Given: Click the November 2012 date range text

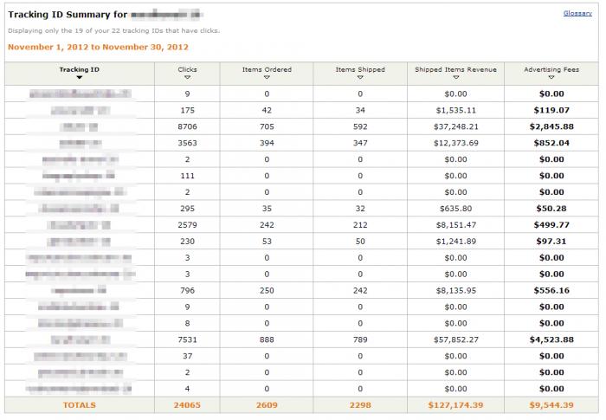Looking at the screenshot, I should tap(98, 47).
